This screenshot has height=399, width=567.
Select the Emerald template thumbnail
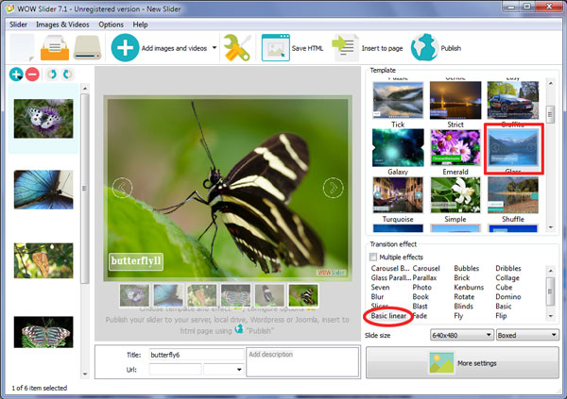point(455,147)
